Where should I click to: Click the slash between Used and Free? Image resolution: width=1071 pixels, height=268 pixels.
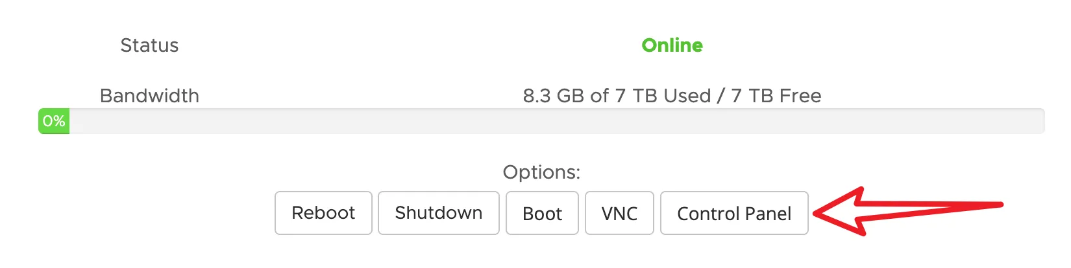tap(720, 96)
